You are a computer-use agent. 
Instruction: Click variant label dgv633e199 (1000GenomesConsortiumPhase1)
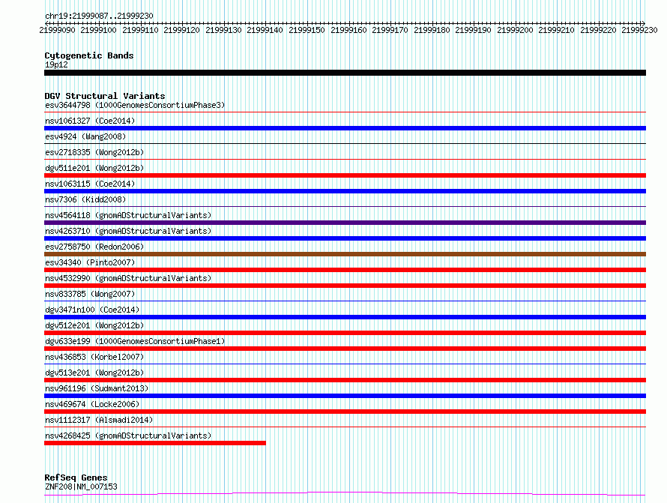[x=135, y=341]
